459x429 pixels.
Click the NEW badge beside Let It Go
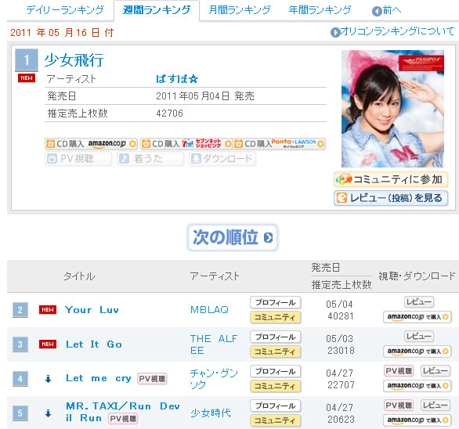coord(48,344)
